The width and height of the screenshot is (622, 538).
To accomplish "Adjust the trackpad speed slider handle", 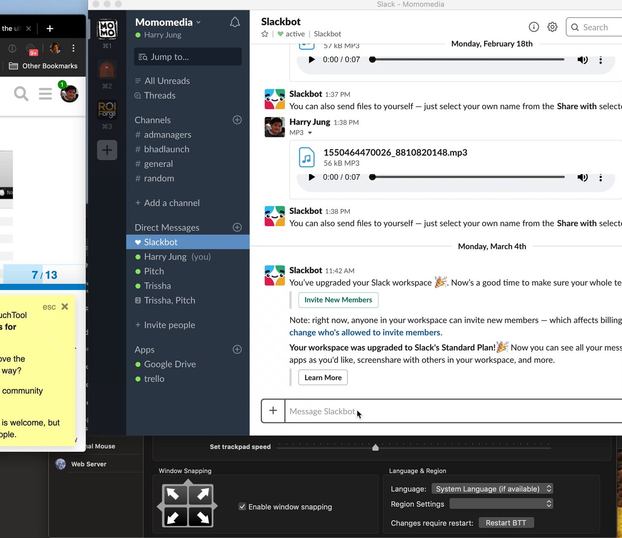I will pos(375,447).
